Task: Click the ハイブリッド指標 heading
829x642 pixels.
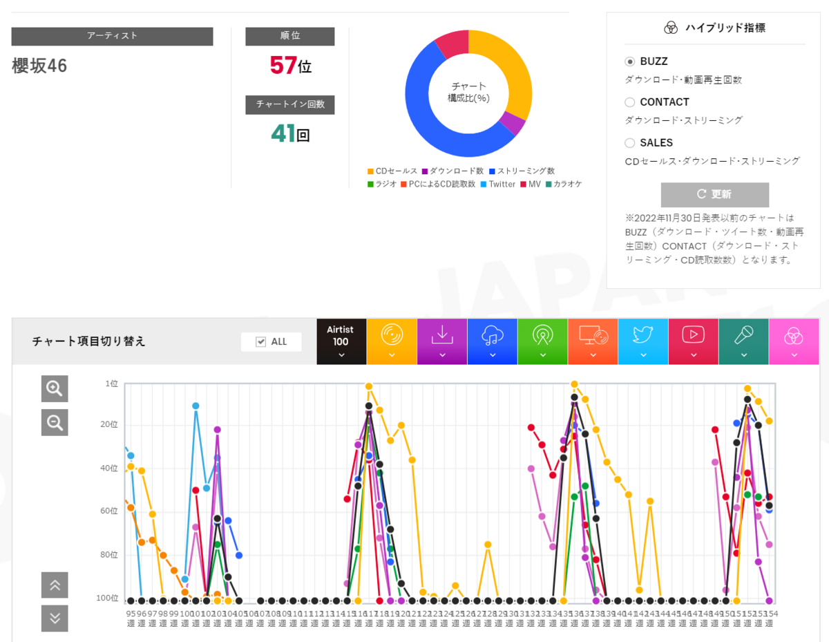Action: pos(725,28)
